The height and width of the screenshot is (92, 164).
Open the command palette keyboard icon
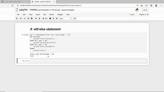pos(75,18)
